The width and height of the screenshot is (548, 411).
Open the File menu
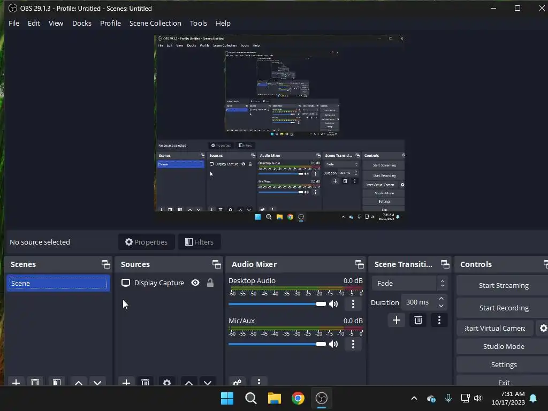pyautogui.click(x=14, y=23)
